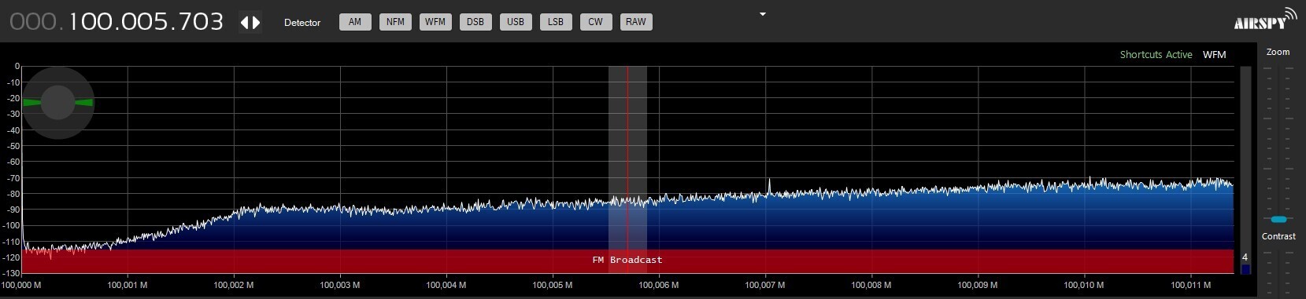The width and height of the screenshot is (1306, 299).
Task: Select the RAW detector mode
Action: (x=636, y=22)
